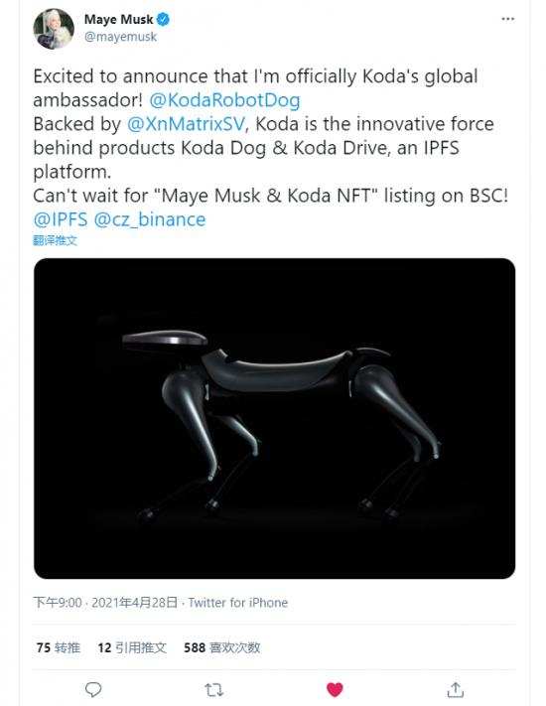Screen dimensions: 546x706
Task: Toggle the red heart like icon
Action: click(335, 689)
